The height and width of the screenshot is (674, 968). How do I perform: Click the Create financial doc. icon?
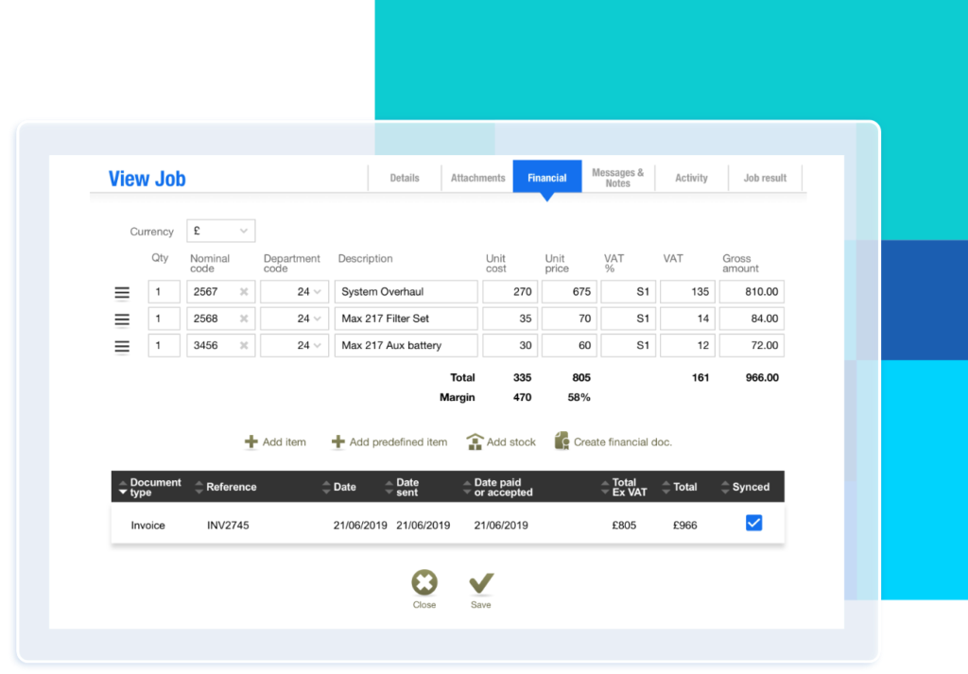click(x=562, y=441)
